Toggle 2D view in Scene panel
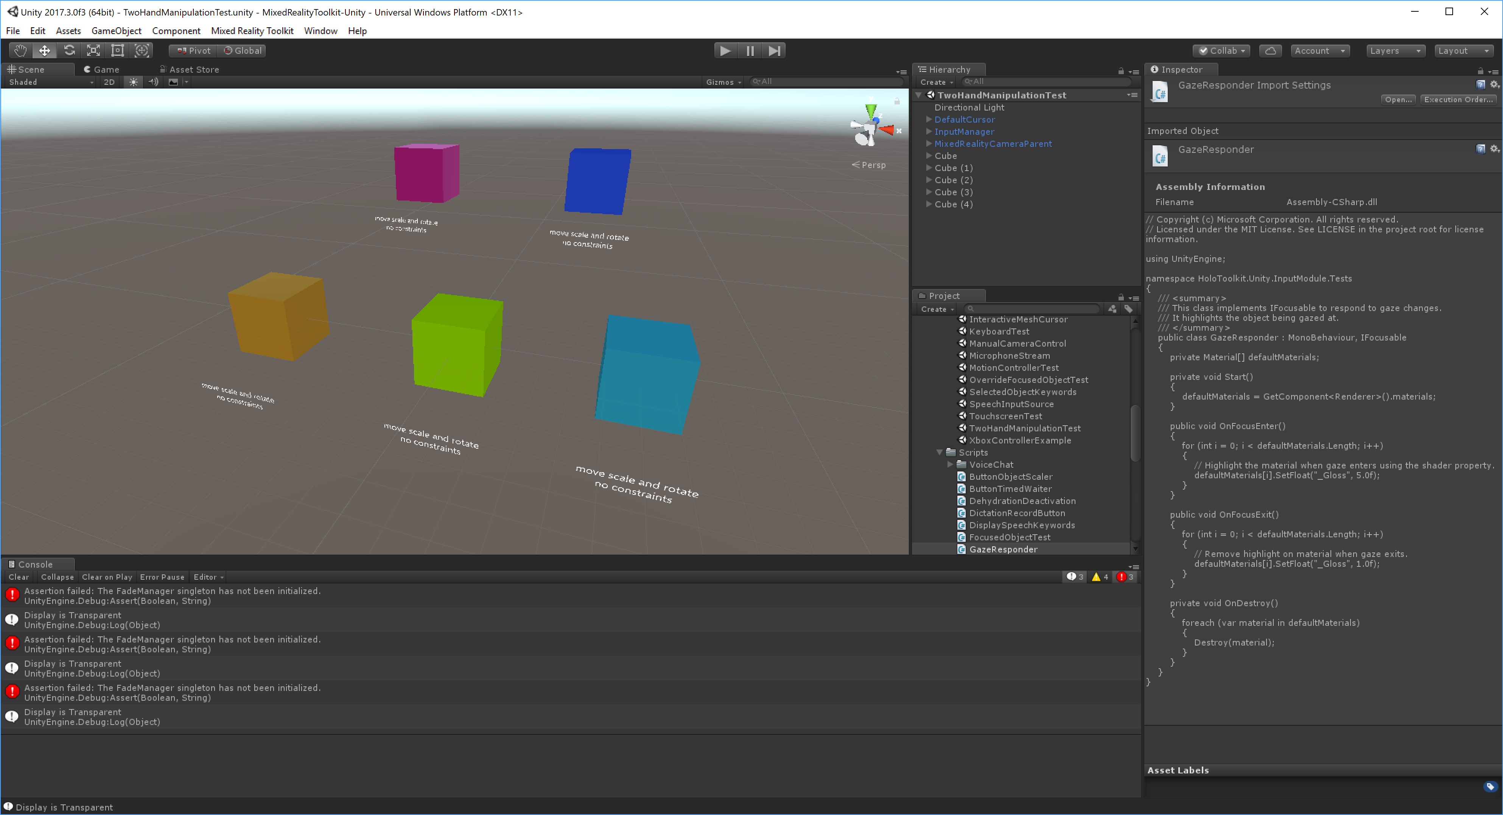Viewport: 1503px width, 815px height. point(109,82)
